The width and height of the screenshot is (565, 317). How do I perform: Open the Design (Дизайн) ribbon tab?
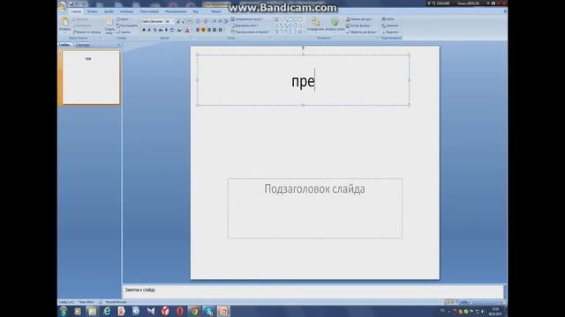(109, 11)
